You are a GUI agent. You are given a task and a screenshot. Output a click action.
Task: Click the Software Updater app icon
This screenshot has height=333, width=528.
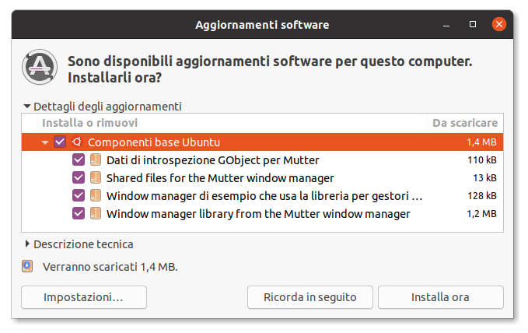pos(37,68)
